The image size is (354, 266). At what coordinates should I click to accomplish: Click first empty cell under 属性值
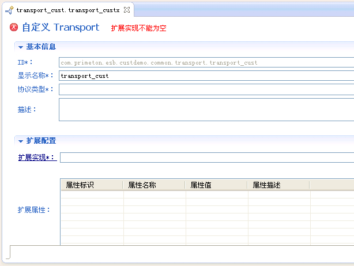[x=216, y=194]
